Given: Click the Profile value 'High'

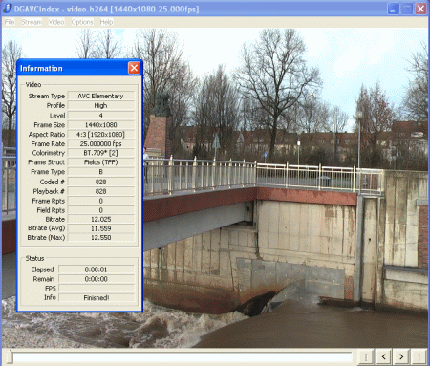Looking at the screenshot, I should (100, 105).
